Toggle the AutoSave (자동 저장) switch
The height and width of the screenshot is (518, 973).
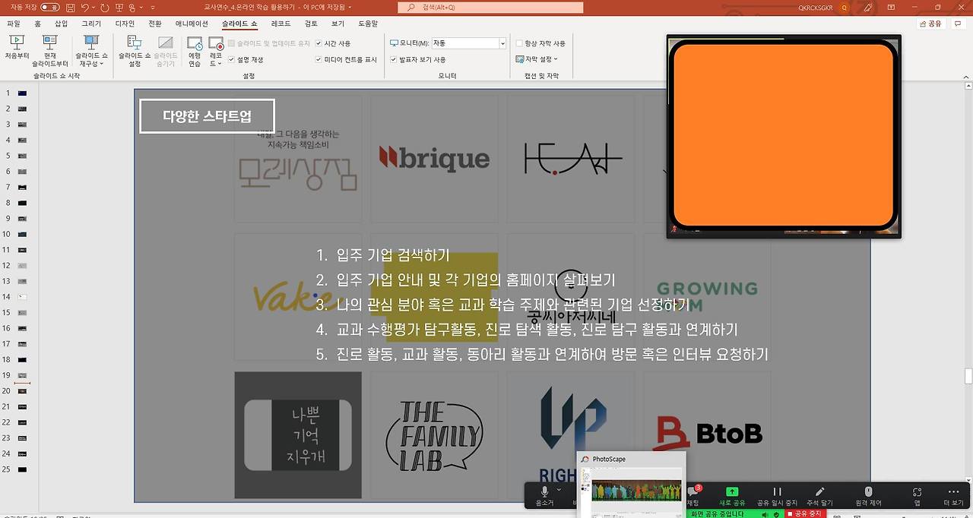click(x=50, y=7)
